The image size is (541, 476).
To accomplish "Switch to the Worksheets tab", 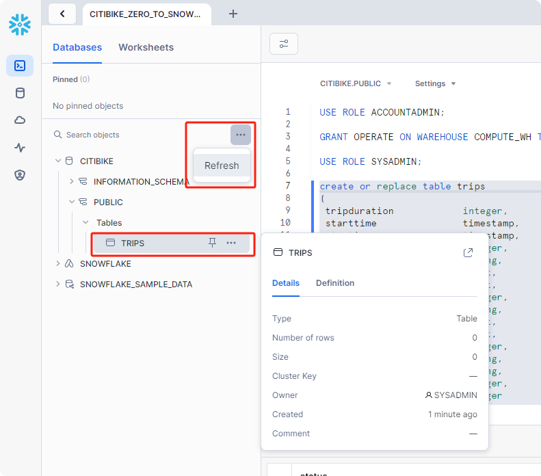I will pos(146,47).
